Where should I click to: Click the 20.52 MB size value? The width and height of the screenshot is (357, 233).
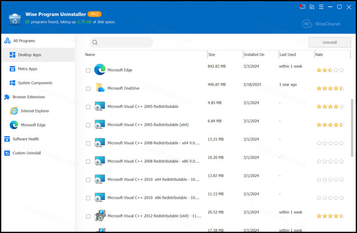pyautogui.click(x=216, y=212)
